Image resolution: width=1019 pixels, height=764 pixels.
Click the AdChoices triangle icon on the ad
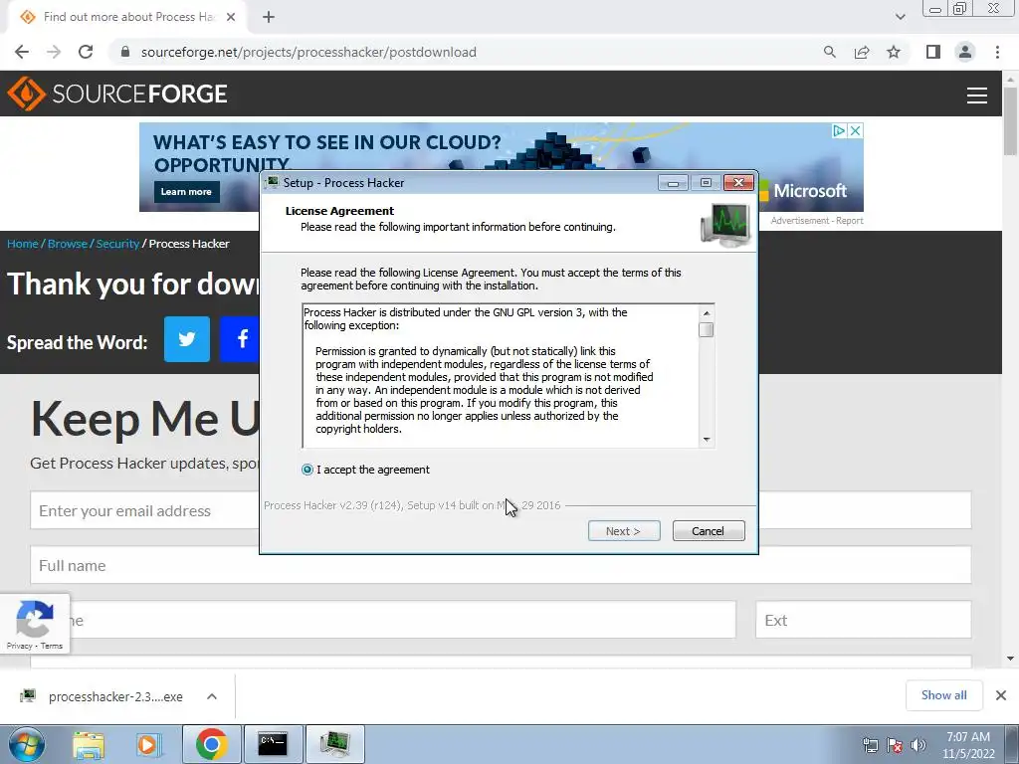[839, 130]
